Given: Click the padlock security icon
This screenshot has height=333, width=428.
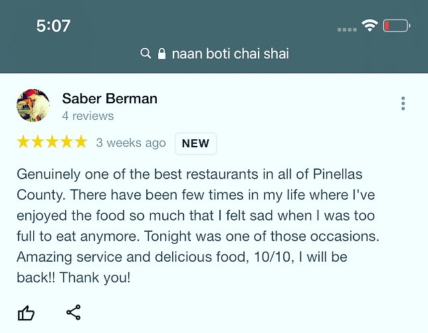Looking at the screenshot, I should click(x=161, y=54).
